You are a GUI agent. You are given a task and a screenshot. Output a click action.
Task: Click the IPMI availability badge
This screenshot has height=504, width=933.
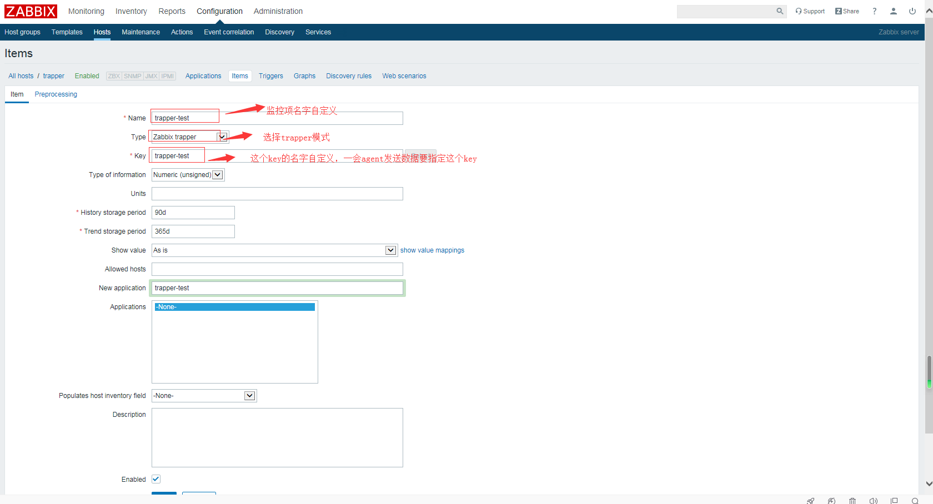pyautogui.click(x=168, y=76)
